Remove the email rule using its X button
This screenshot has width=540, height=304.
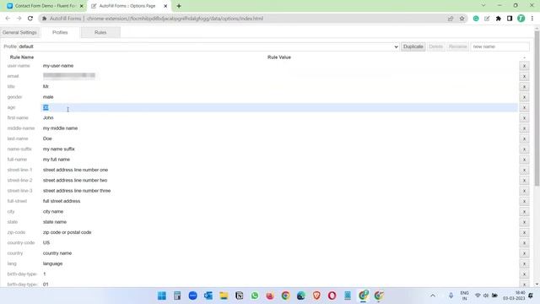(x=524, y=76)
